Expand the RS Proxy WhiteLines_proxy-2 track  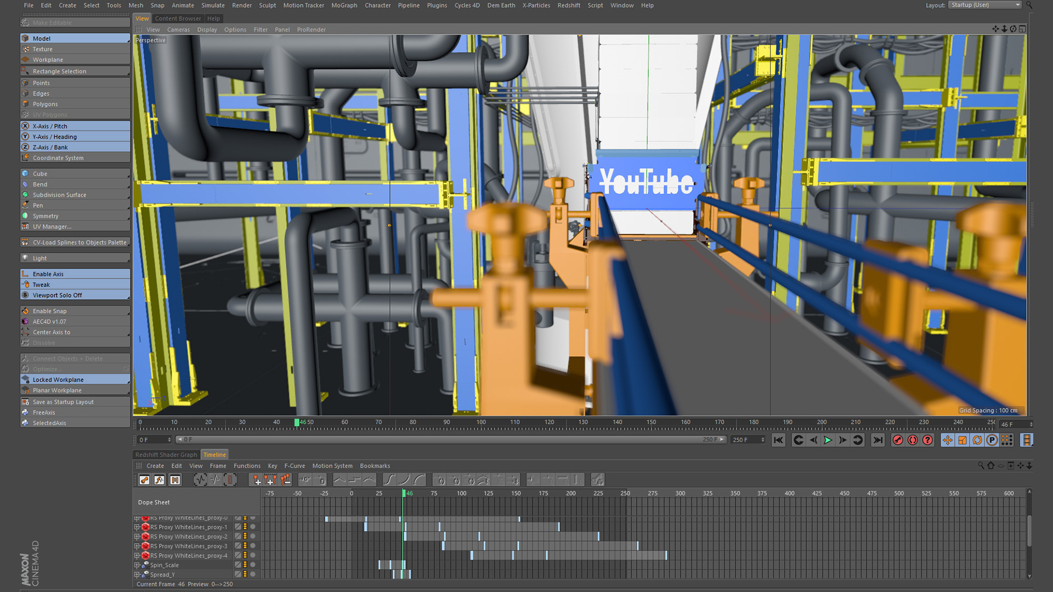pos(137,537)
